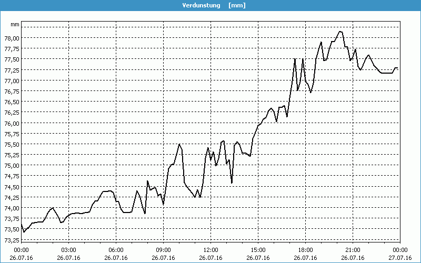The width and height of the screenshot is (421, 263).
Task: Select the 75,75 y-axis value
Action: (12, 134)
